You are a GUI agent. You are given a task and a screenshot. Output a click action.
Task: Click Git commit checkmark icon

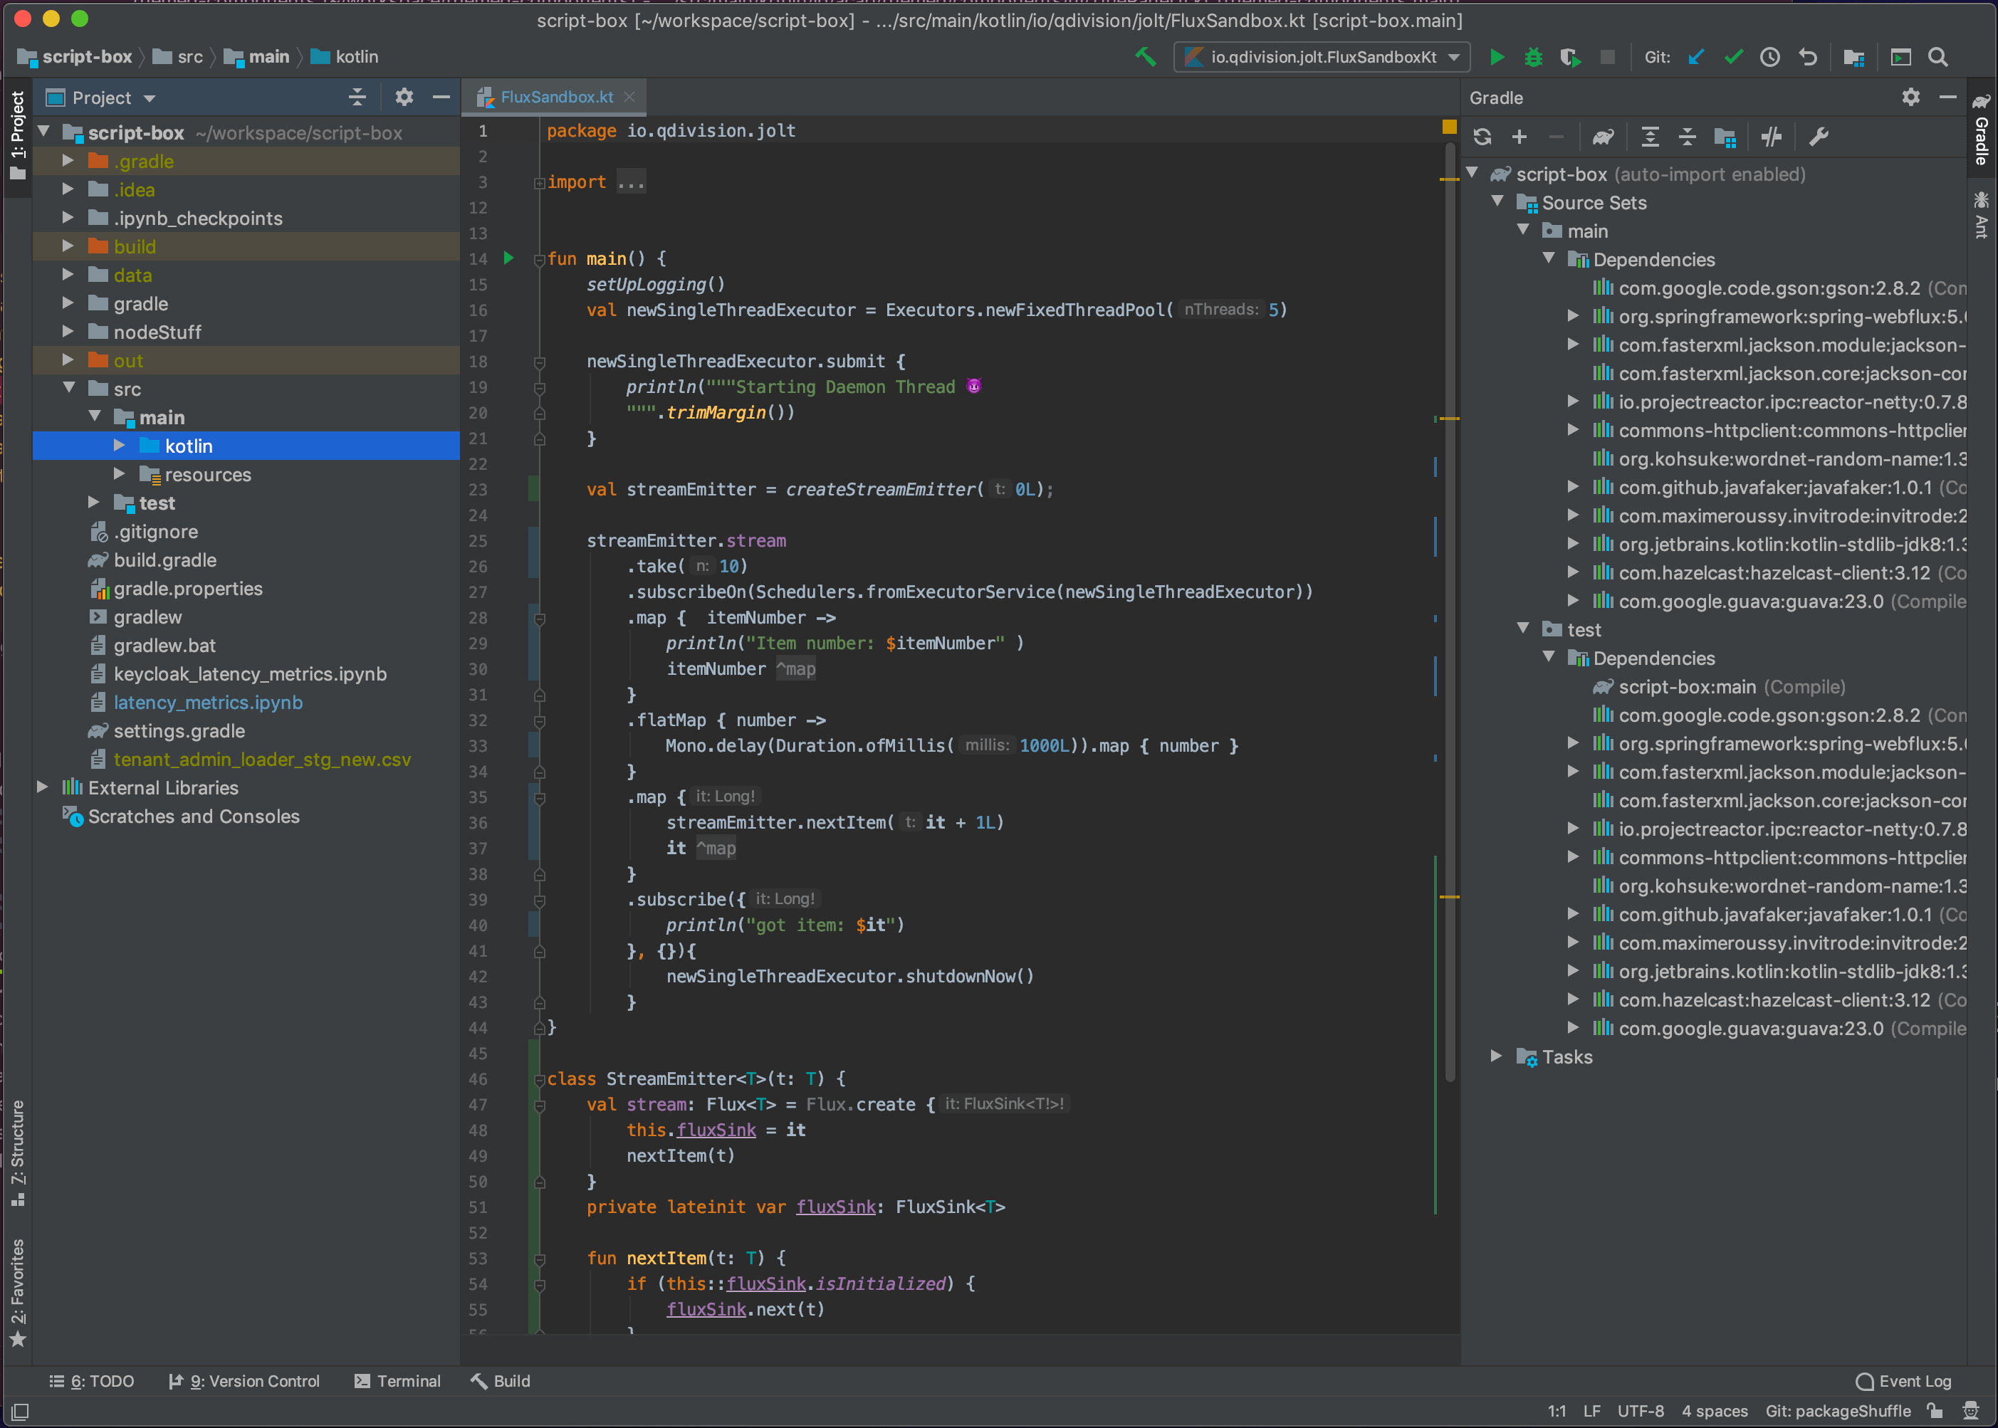click(1732, 57)
